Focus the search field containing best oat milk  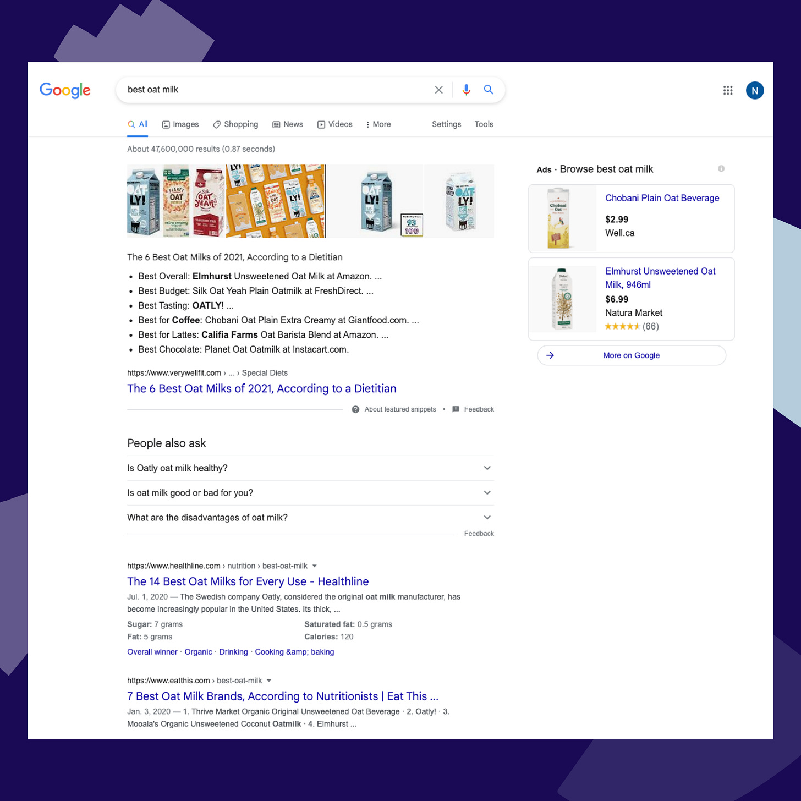tap(278, 90)
